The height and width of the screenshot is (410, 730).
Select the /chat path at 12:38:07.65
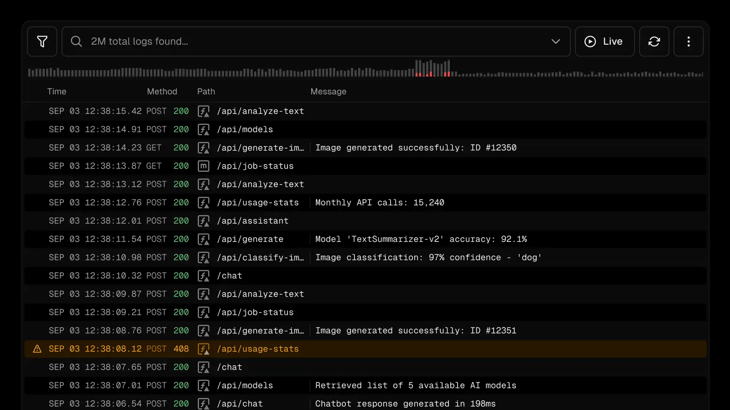[x=229, y=367]
